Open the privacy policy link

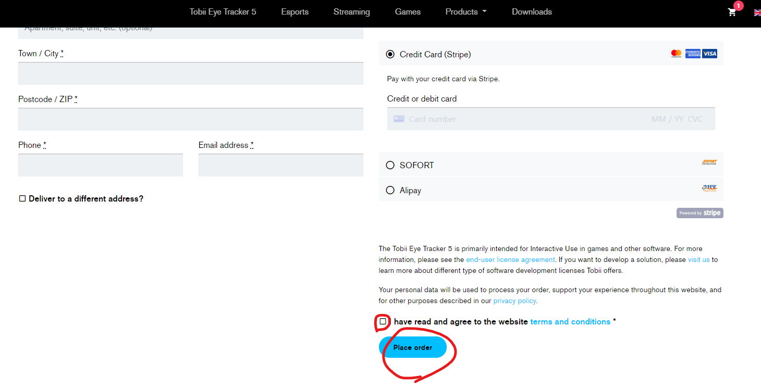[514, 301]
